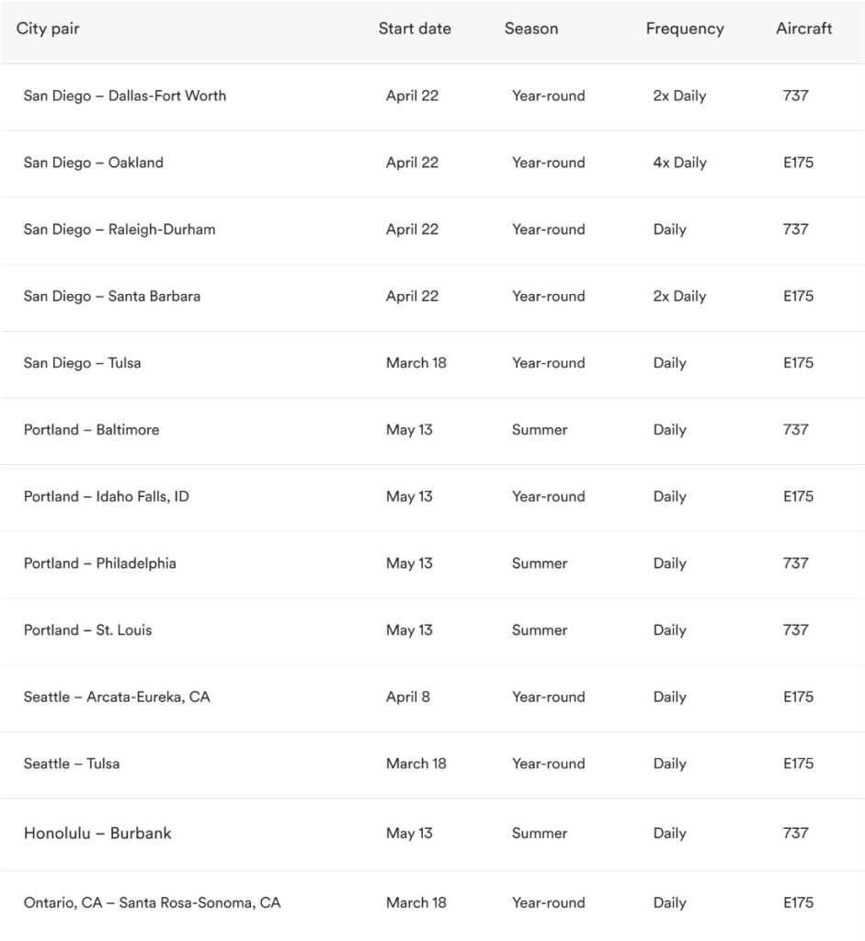
Task: Select the Seattle – Tulsa city pair
Action: pyautogui.click(x=72, y=764)
